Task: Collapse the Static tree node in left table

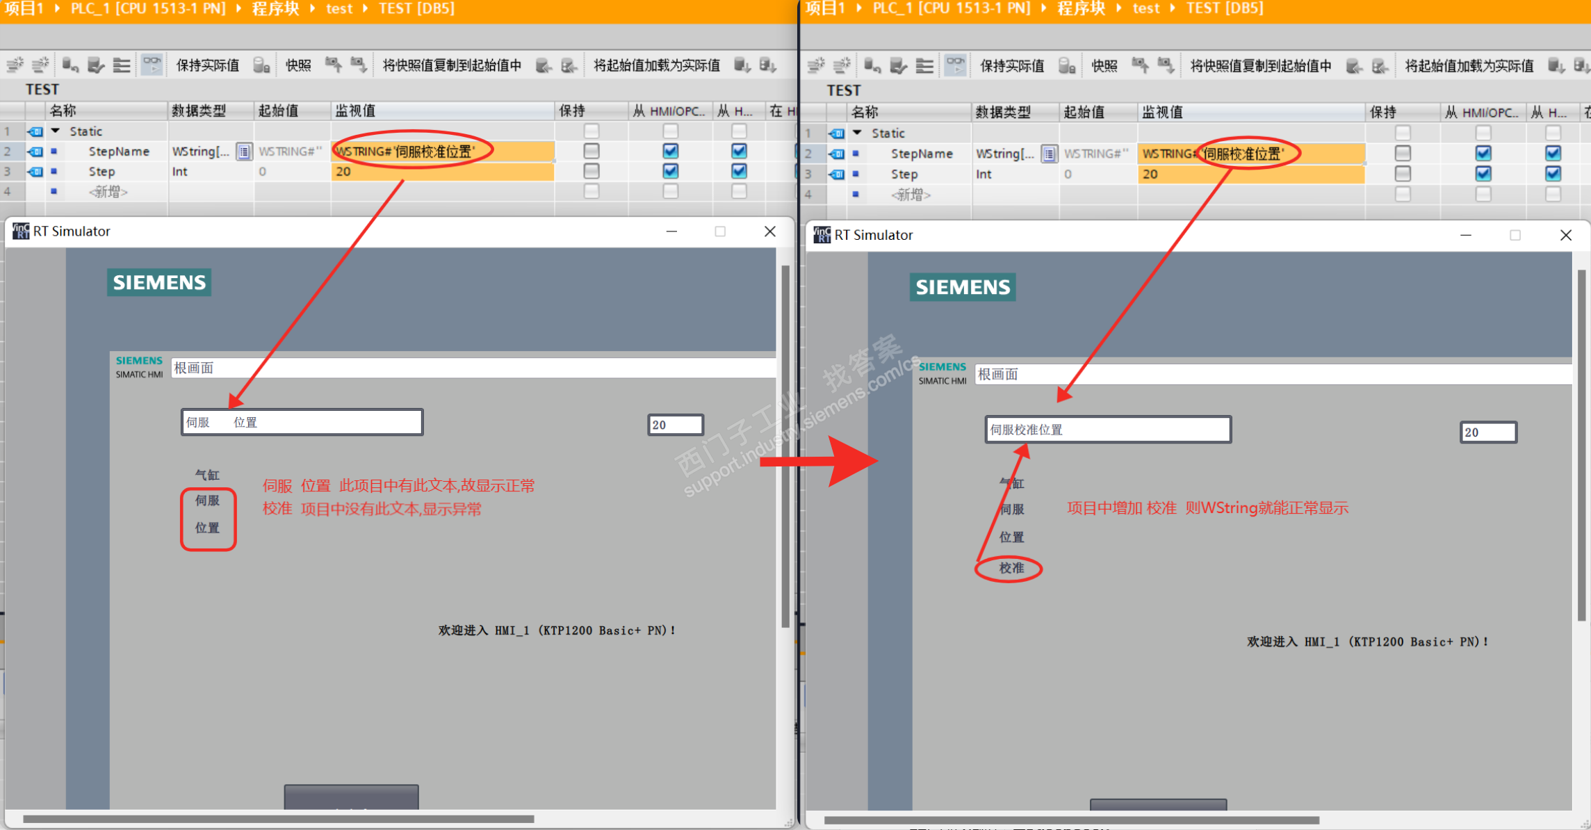Action: 56,131
